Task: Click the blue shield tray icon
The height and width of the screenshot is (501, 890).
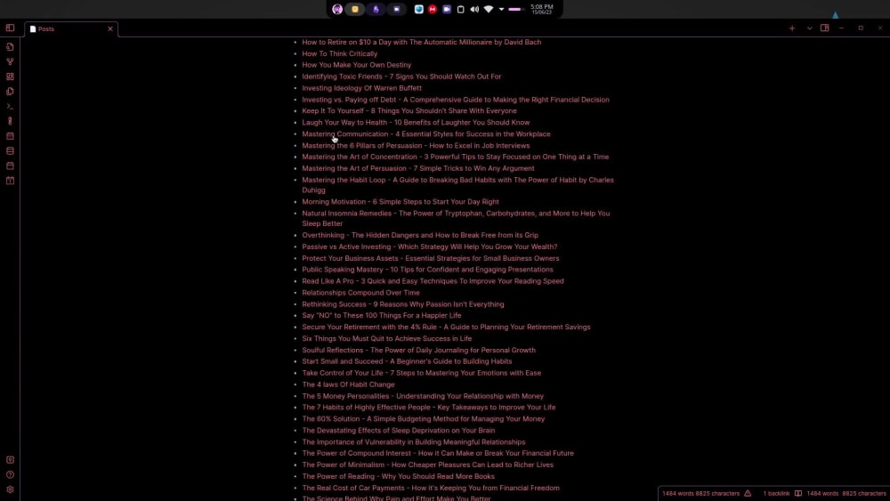Action: tap(419, 9)
